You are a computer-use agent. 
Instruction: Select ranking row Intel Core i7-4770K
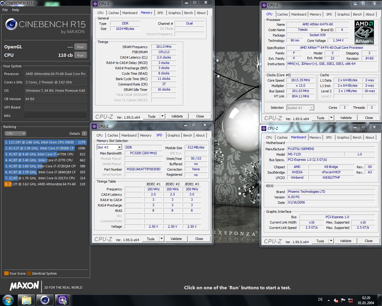click(x=45, y=154)
